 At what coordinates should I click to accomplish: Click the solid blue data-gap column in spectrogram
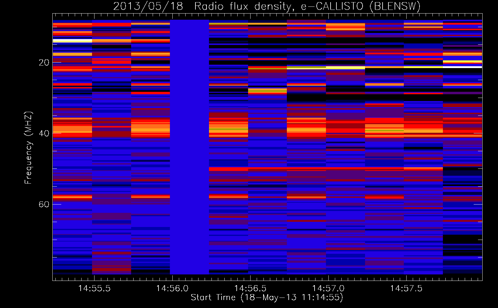click(189, 147)
